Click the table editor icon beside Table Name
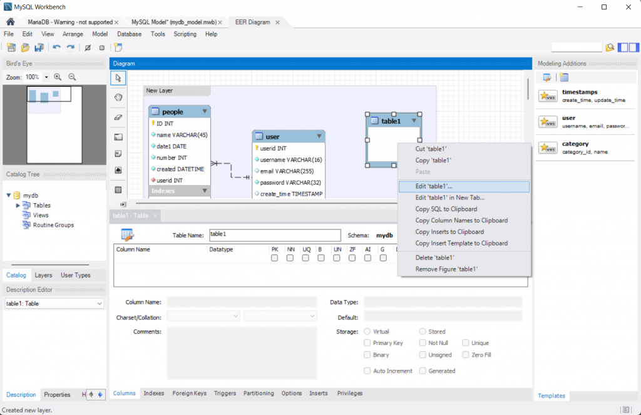 128,234
